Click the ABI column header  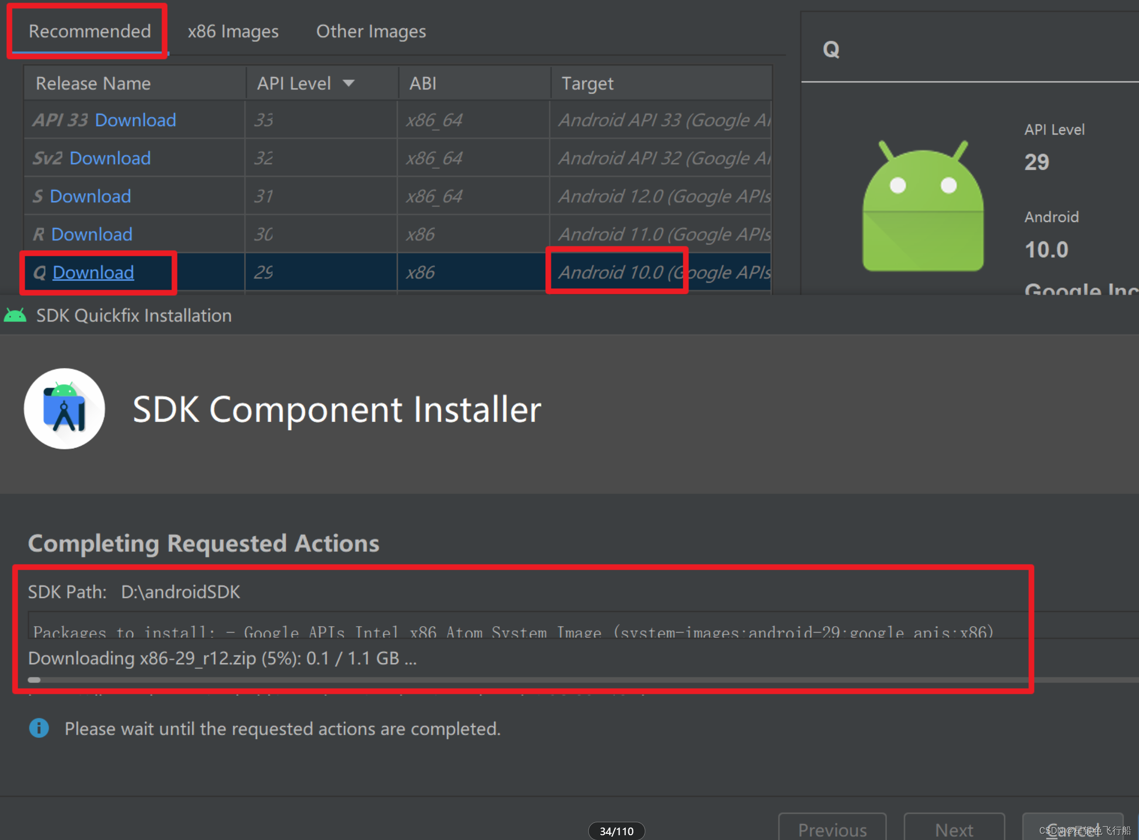click(423, 83)
